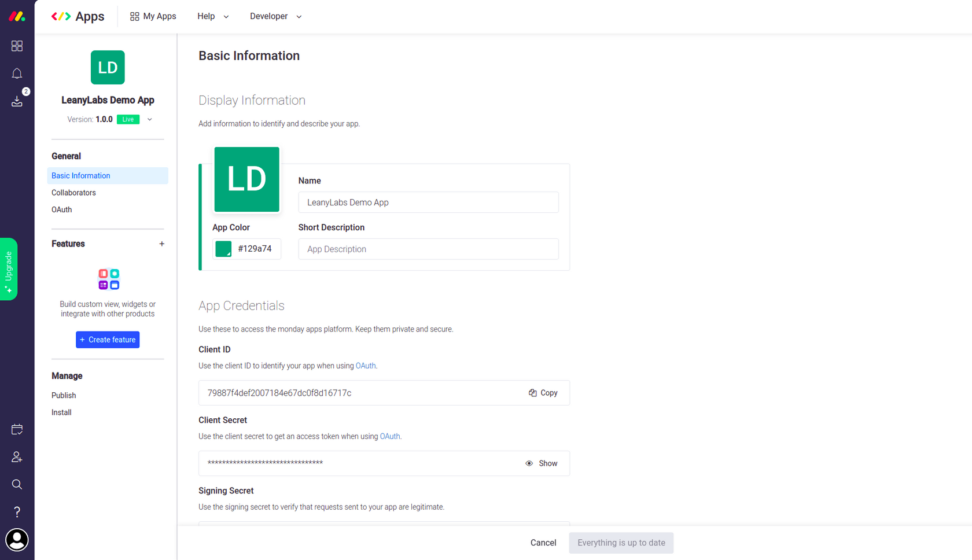Viewport: 972px width, 560px height.
Task: Type in the App Description field
Action: pos(428,249)
